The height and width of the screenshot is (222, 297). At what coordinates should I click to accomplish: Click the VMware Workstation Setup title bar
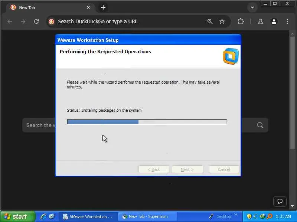[148, 40]
